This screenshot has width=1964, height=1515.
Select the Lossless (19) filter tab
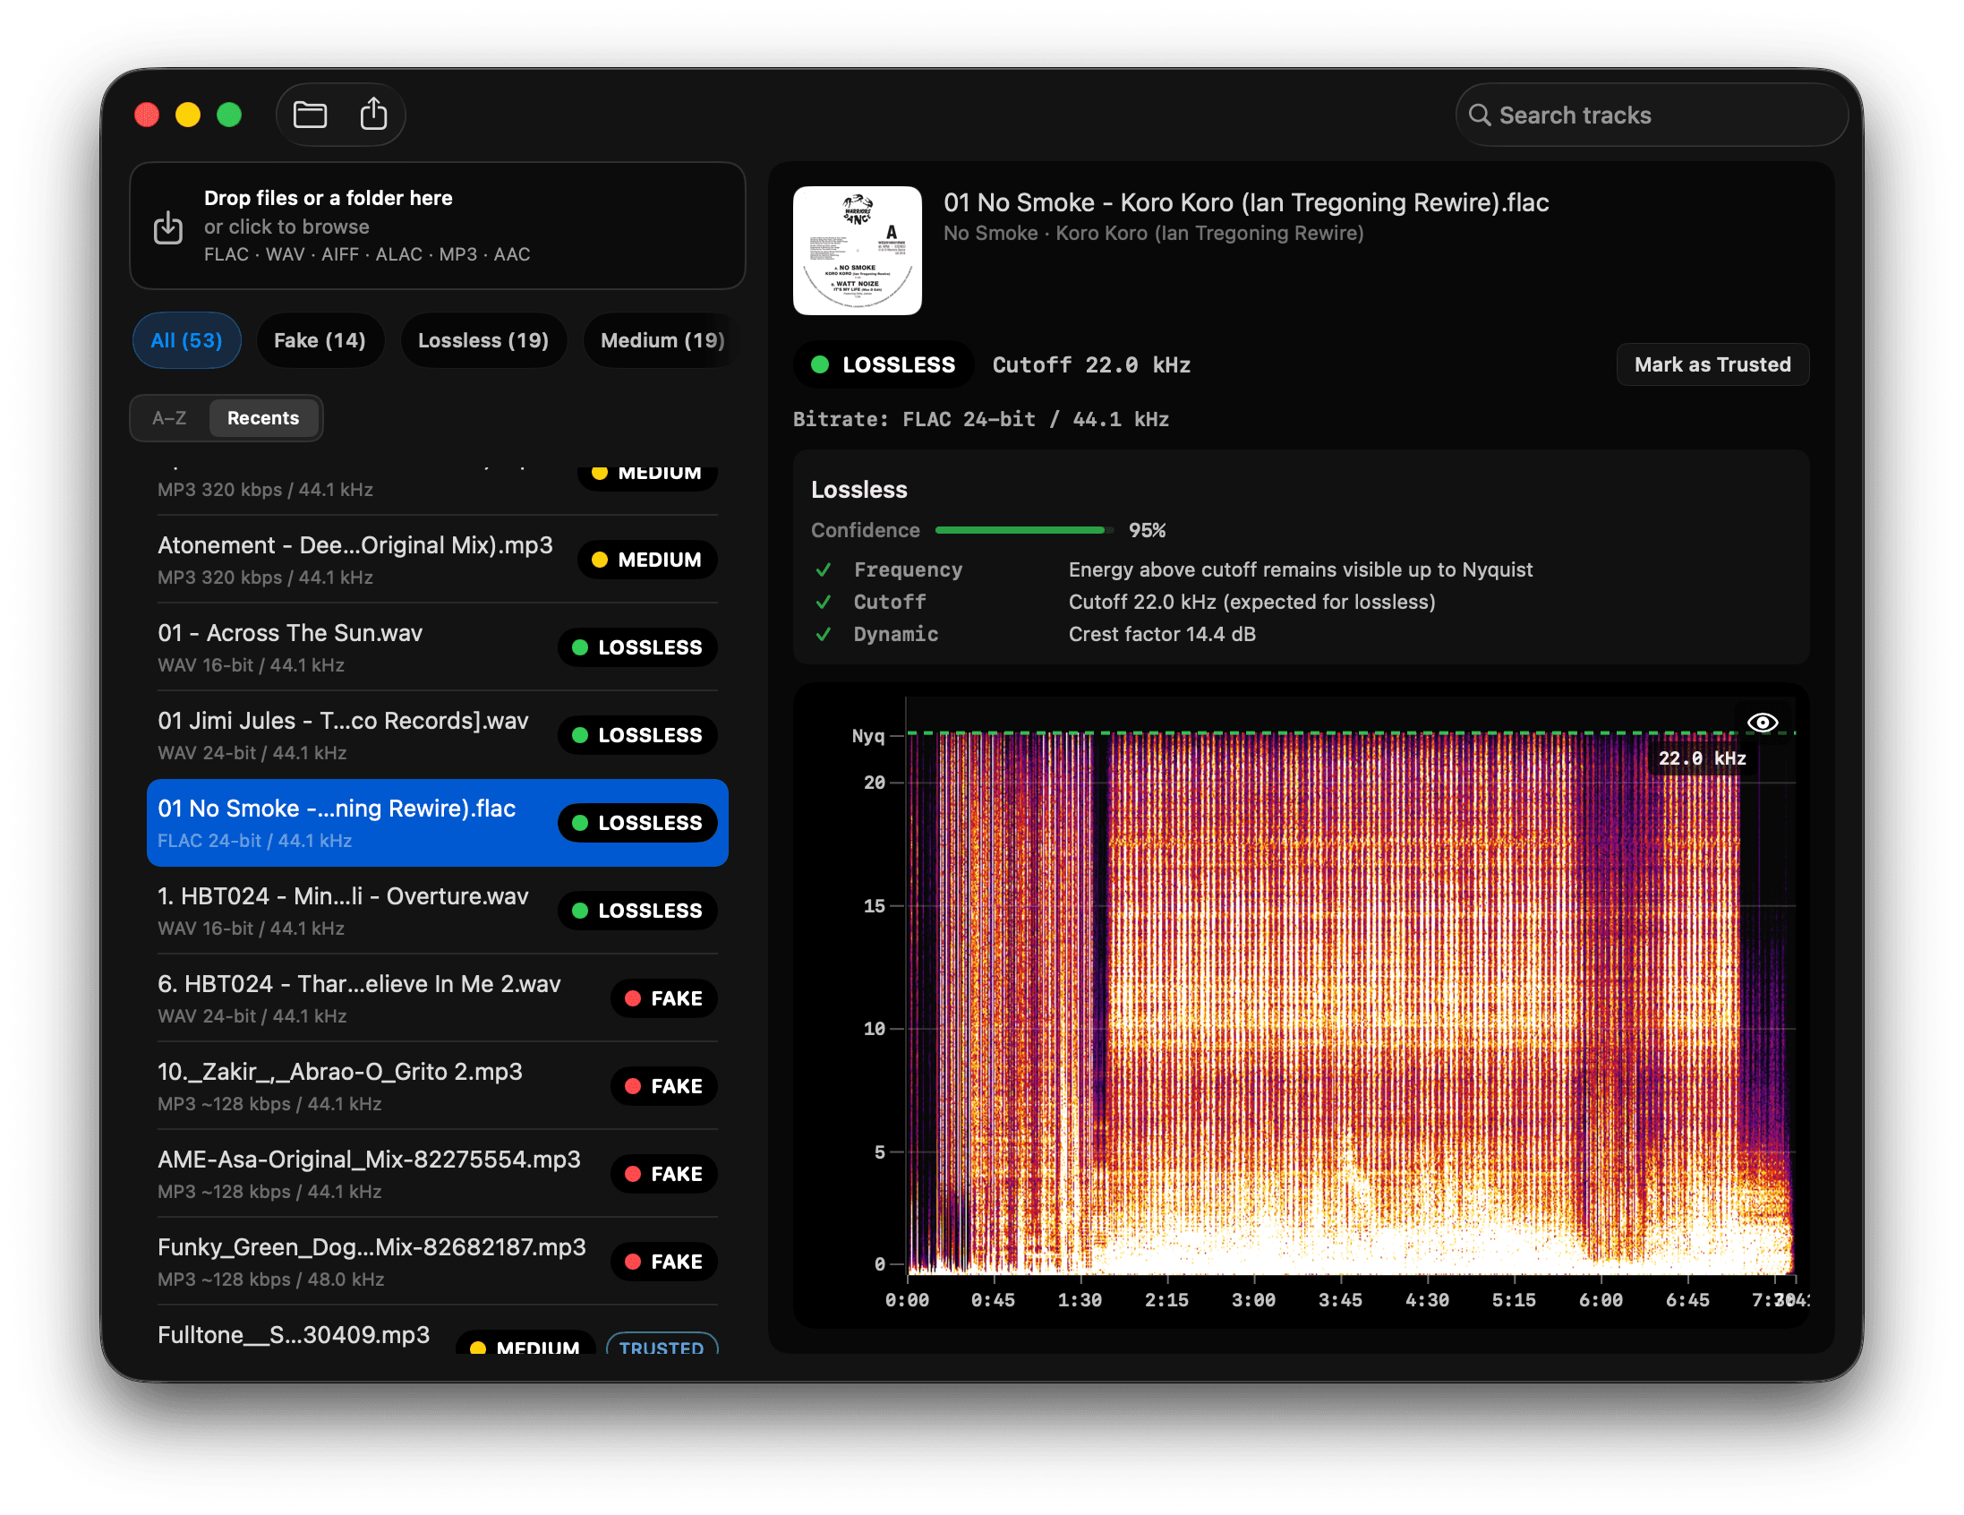[x=482, y=340]
